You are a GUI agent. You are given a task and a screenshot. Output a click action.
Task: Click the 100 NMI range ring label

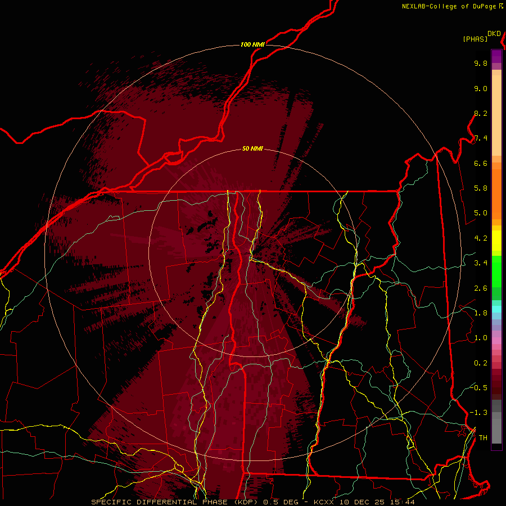click(x=252, y=44)
